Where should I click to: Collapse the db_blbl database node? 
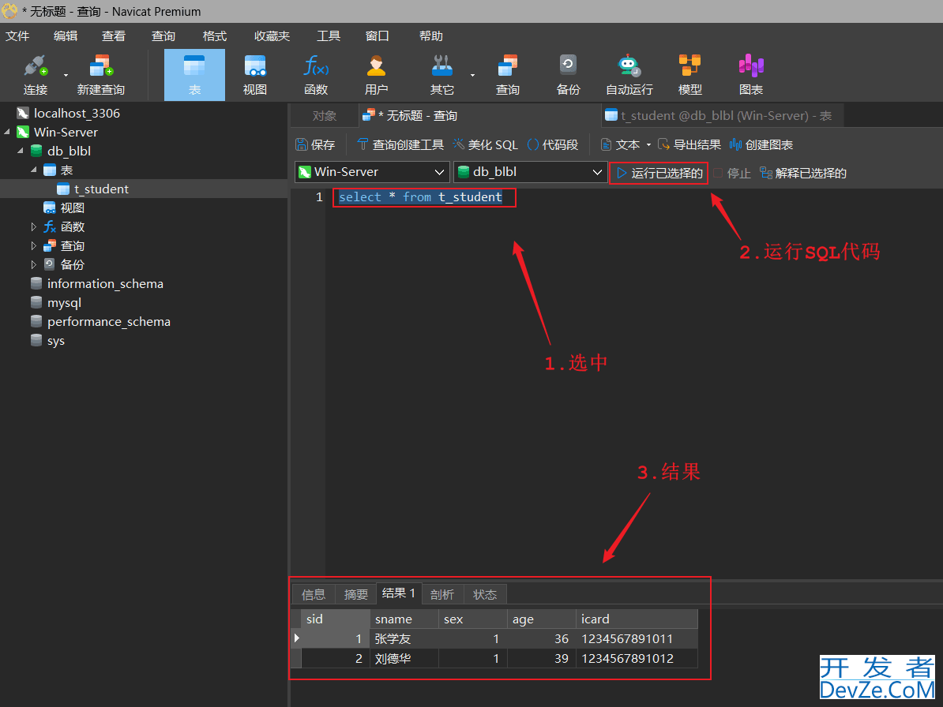tap(21, 151)
